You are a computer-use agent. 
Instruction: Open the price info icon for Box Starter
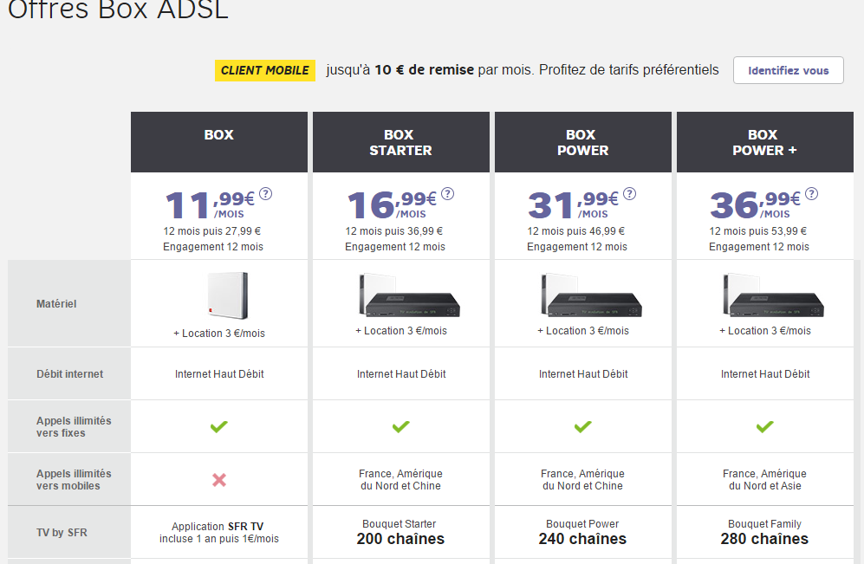pos(447,194)
